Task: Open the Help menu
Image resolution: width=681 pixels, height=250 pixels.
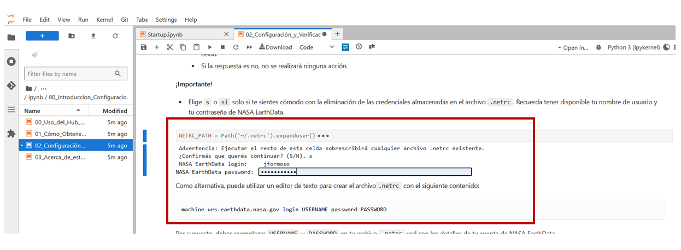Action: point(191,20)
